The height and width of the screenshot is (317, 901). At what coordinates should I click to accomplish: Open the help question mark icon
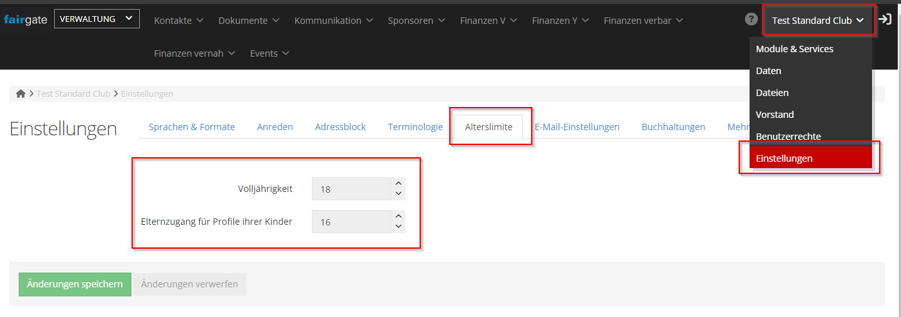coord(751,19)
